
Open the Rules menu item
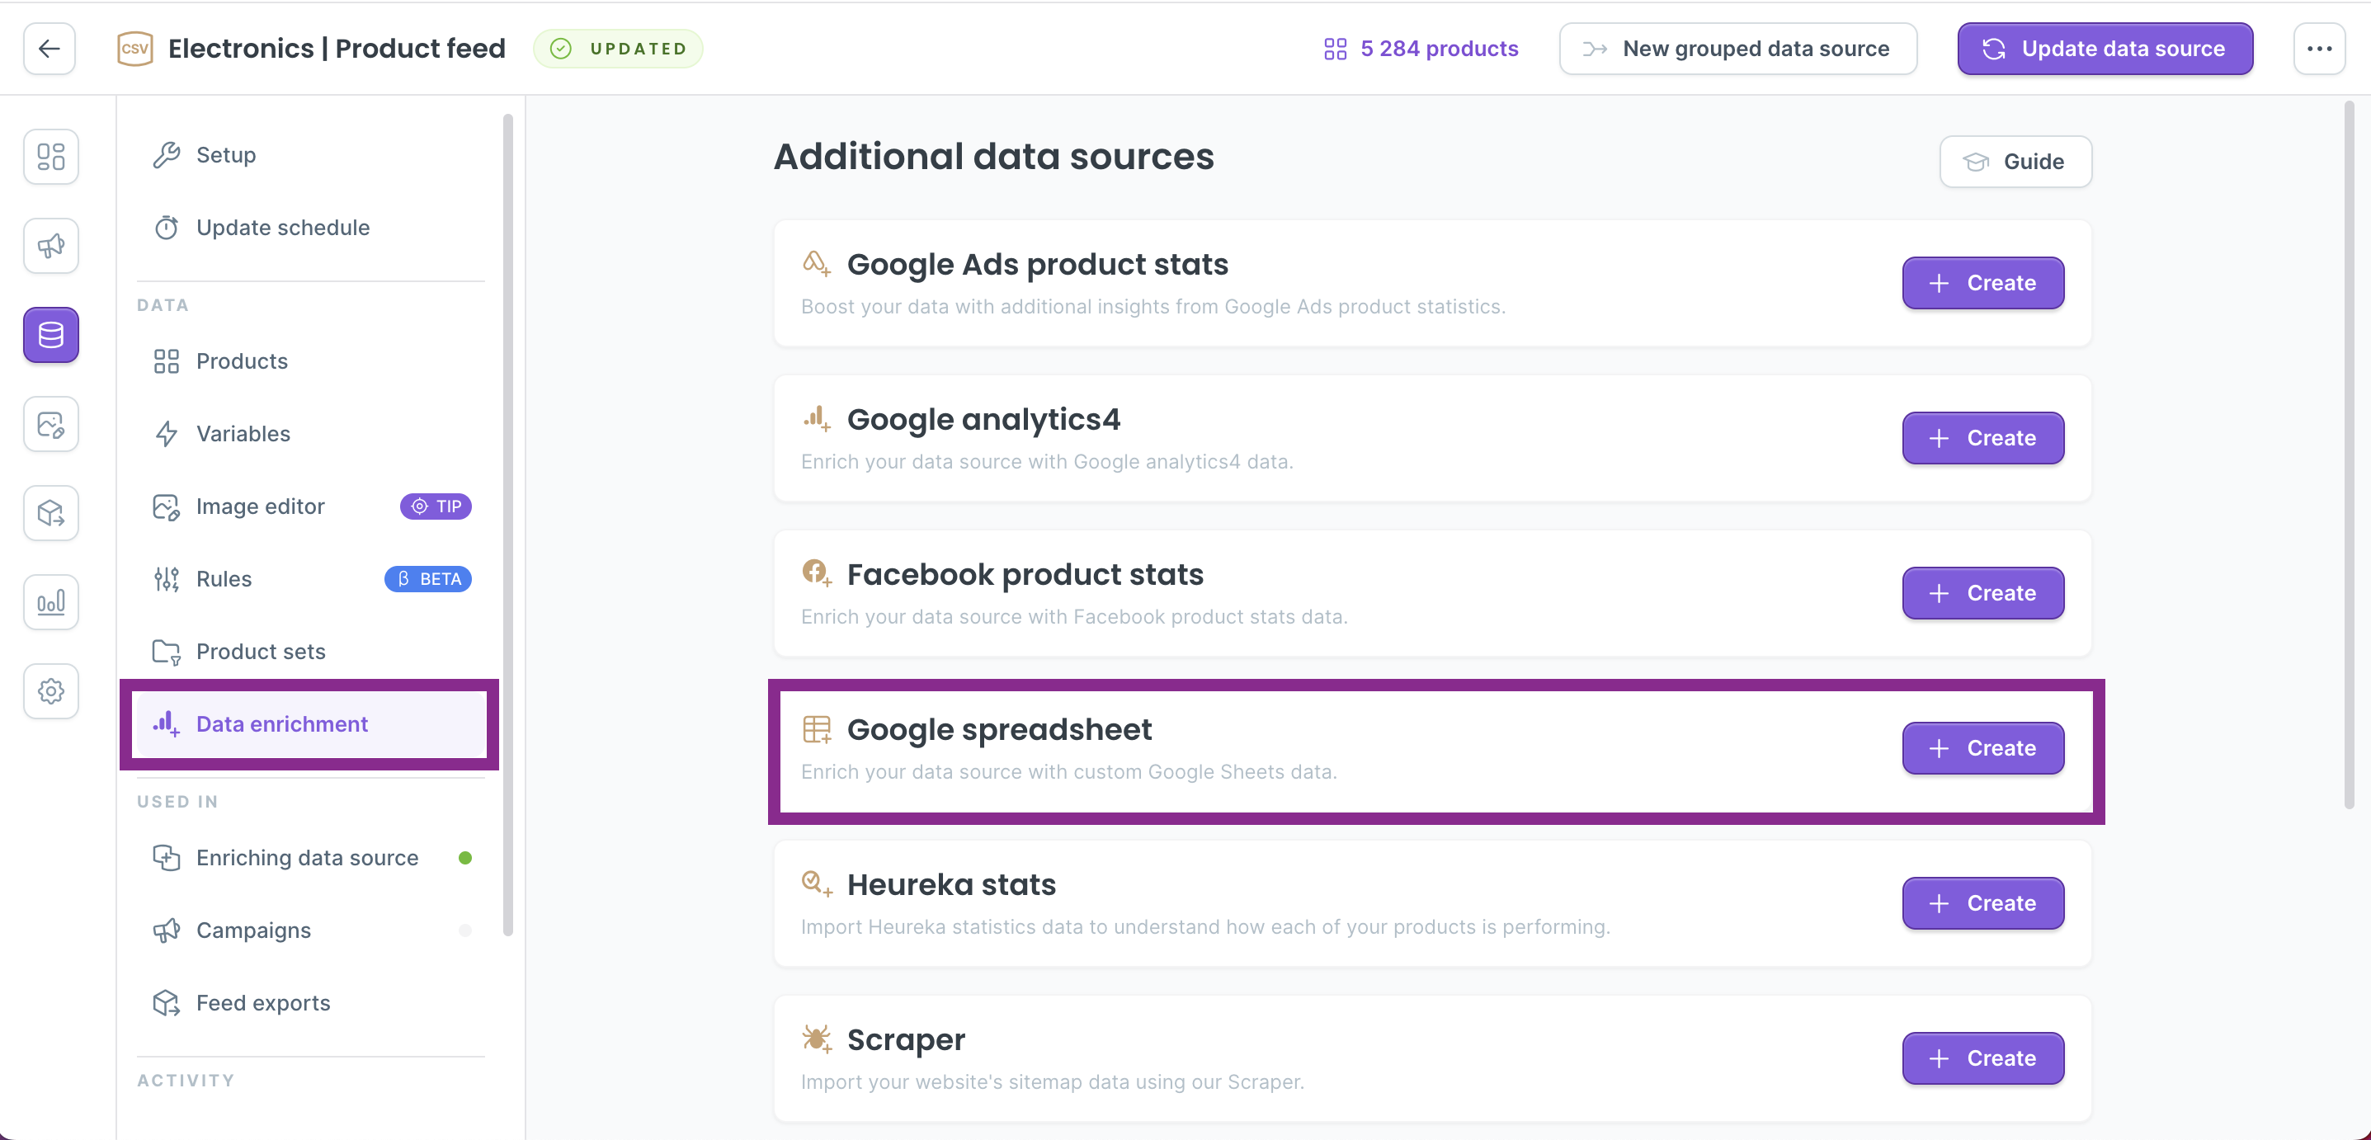(224, 579)
